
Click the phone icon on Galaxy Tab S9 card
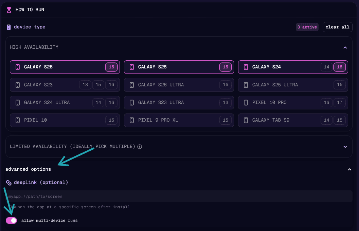(x=246, y=120)
